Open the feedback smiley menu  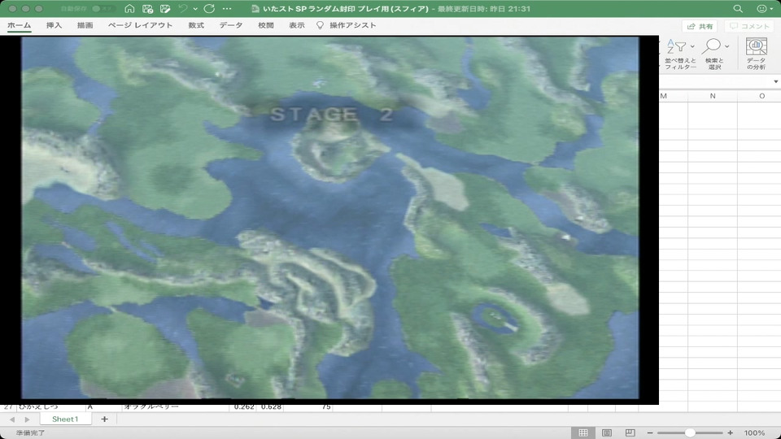[x=765, y=8]
